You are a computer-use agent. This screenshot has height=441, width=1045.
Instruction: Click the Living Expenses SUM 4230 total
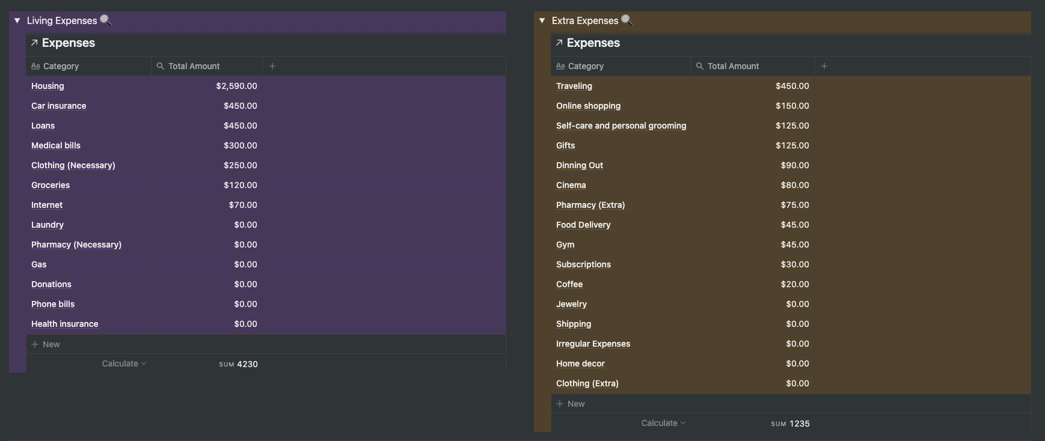coord(239,364)
